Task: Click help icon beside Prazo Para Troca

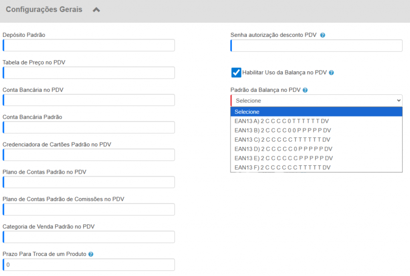Action: pos(91,254)
